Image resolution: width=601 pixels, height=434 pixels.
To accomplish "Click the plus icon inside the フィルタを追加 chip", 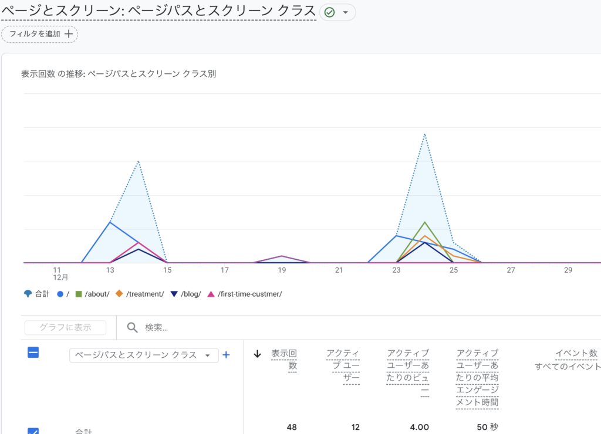I will pyautogui.click(x=69, y=34).
